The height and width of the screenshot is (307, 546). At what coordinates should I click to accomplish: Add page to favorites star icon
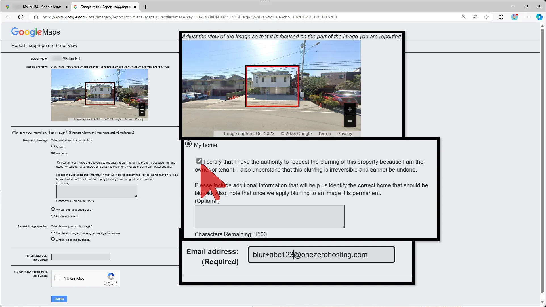[486, 17]
